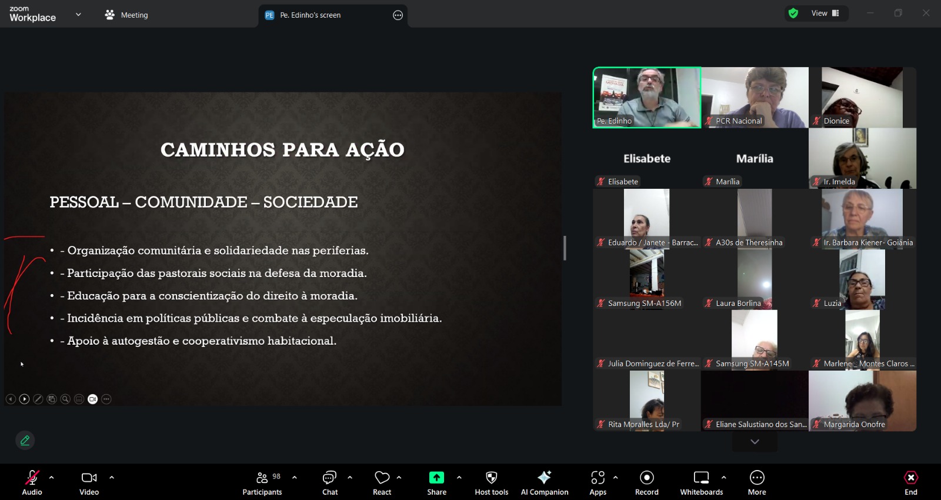The width and height of the screenshot is (941, 500).
Task: Start recording with Record button
Action: 646,482
